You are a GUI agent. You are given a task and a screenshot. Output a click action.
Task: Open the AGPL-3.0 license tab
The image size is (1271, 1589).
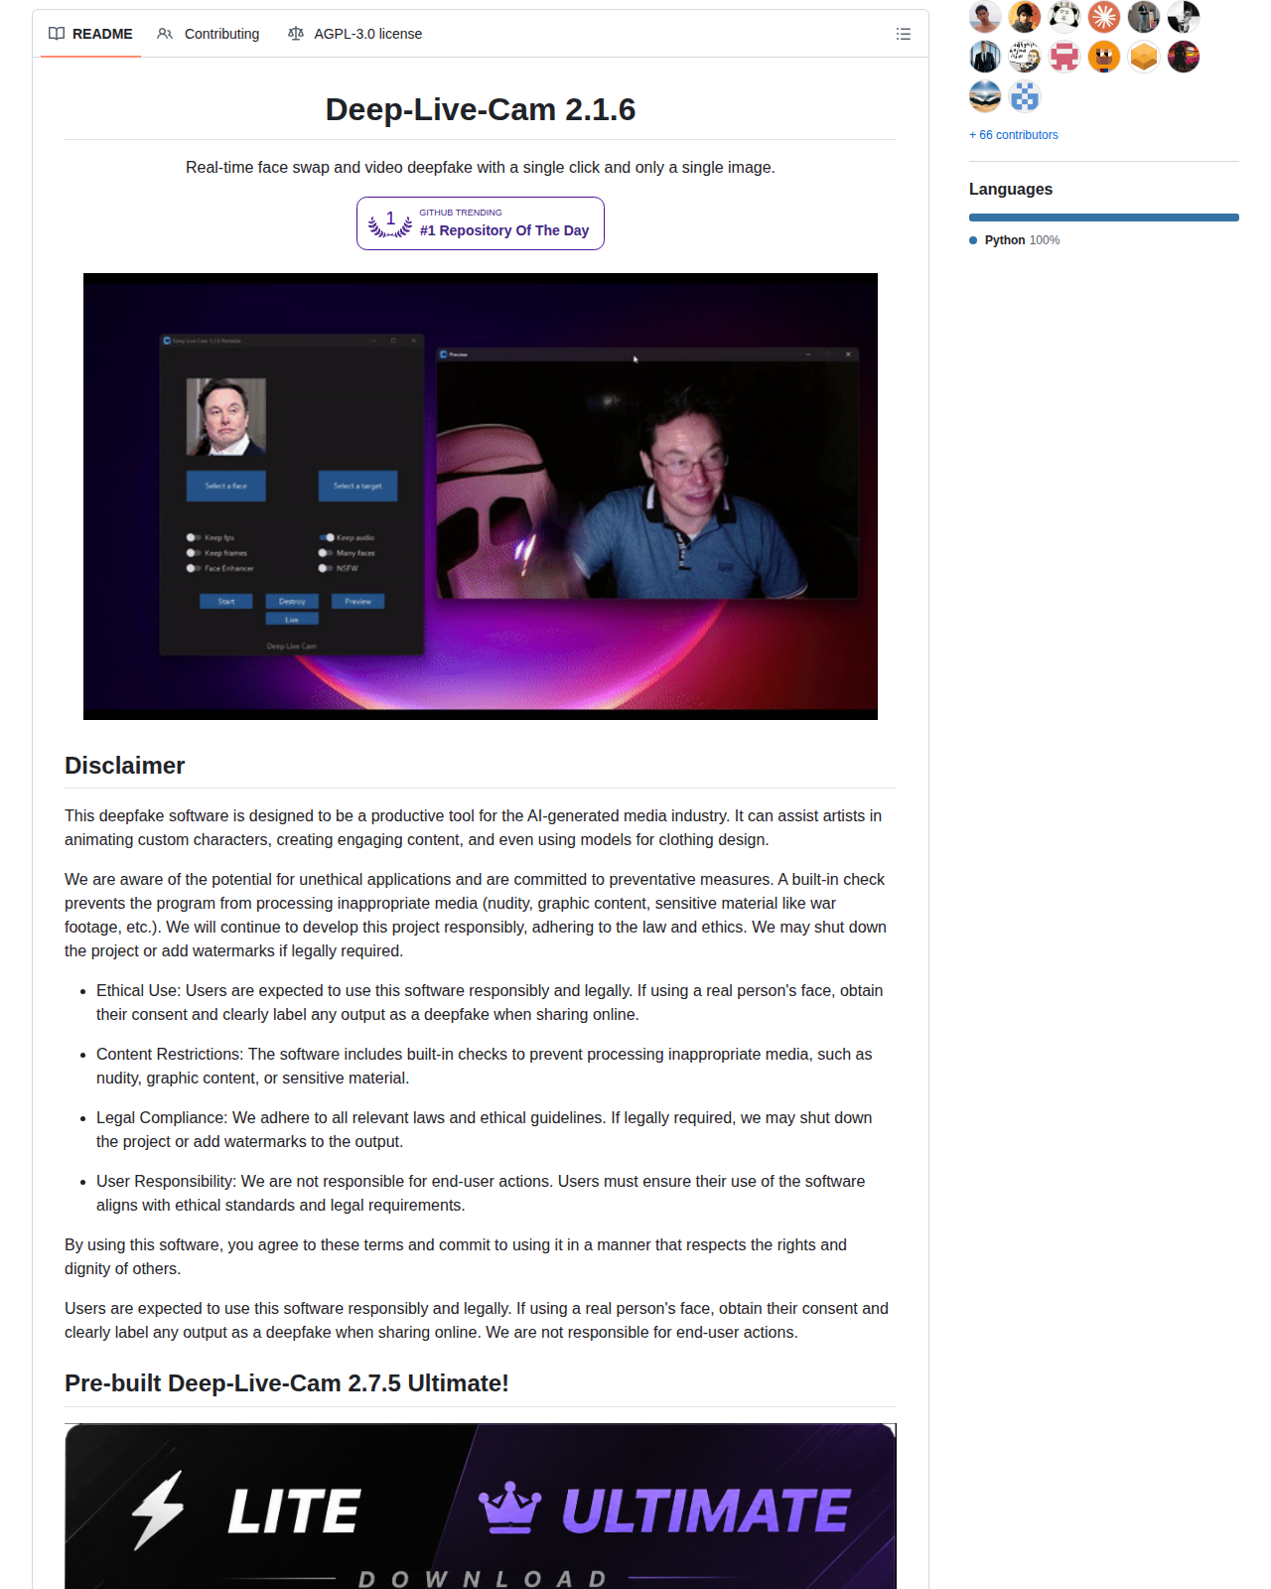[x=354, y=34]
